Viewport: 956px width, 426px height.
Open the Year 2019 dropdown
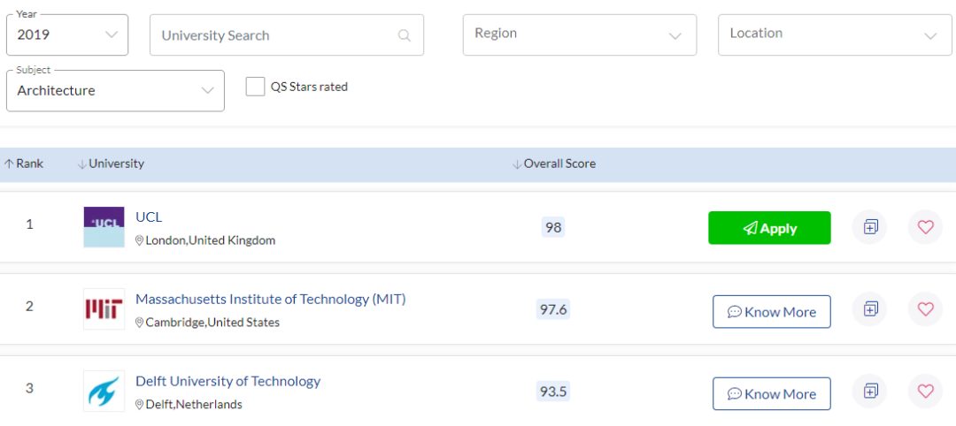(x=67, y=34)
